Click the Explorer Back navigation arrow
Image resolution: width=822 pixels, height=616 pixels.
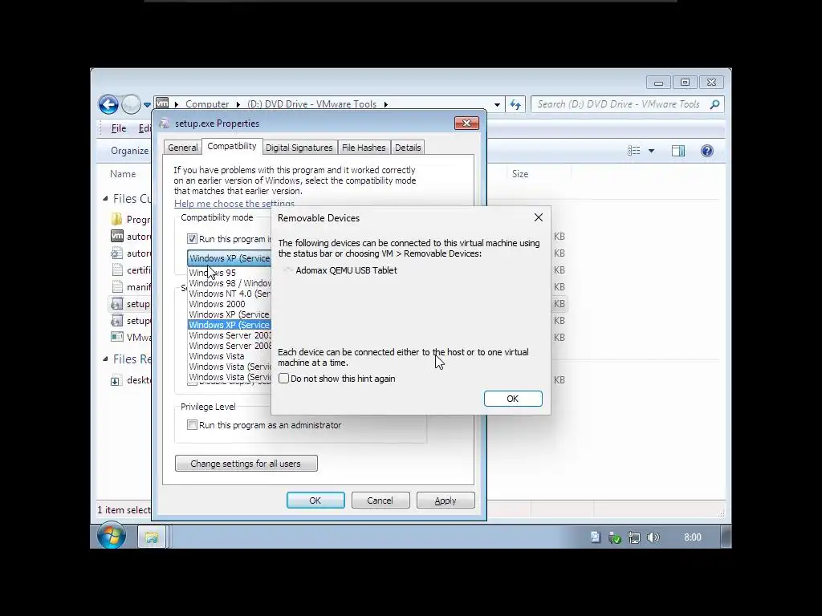108,104
